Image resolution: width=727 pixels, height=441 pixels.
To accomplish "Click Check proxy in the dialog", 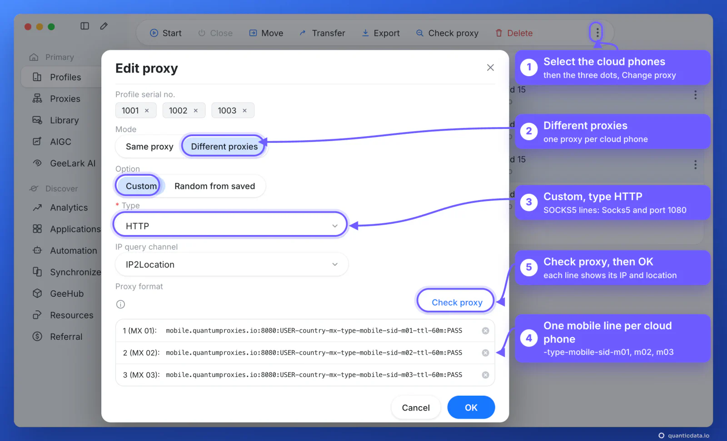I will (x=456, y=302).
